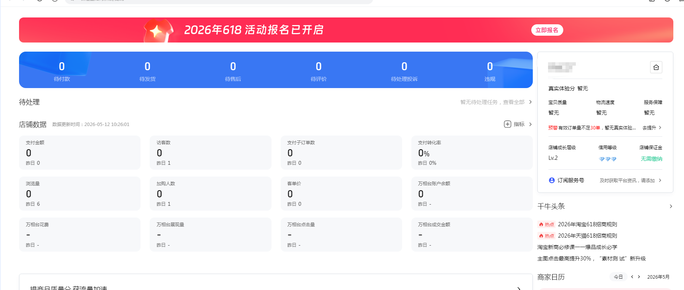Expand the chevron after 请添加
Viewport: 684px width, 290px height.
(x=660, y=180)
